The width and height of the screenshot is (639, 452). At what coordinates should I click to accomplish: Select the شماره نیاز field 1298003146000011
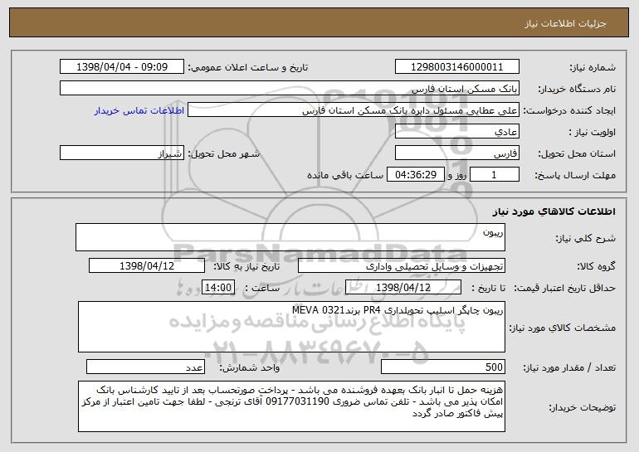coord(456,67)
